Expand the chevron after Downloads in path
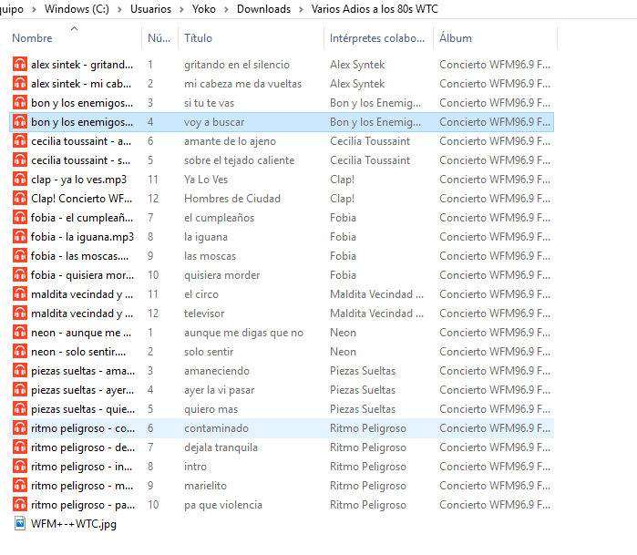The image size is (637, 555). [301, 9]
